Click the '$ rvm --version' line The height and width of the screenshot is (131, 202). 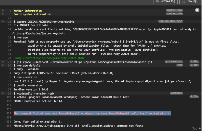pos(25,77)
